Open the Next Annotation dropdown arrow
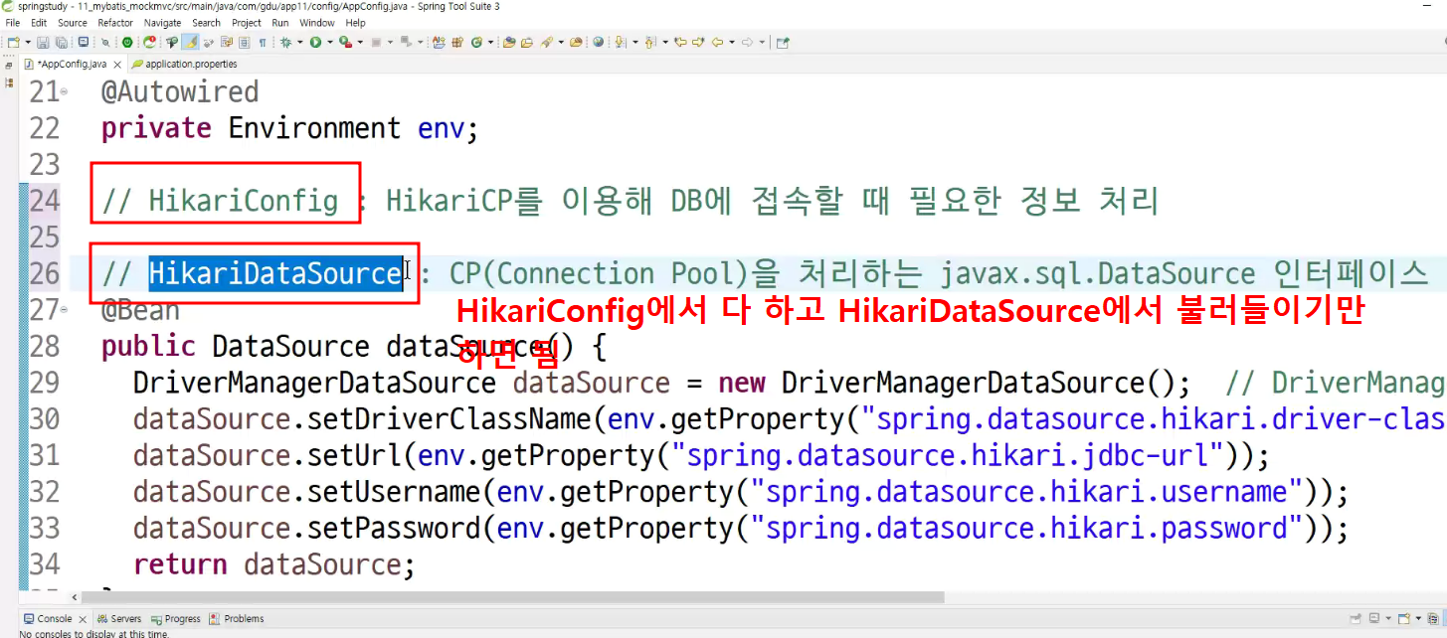 635,43
